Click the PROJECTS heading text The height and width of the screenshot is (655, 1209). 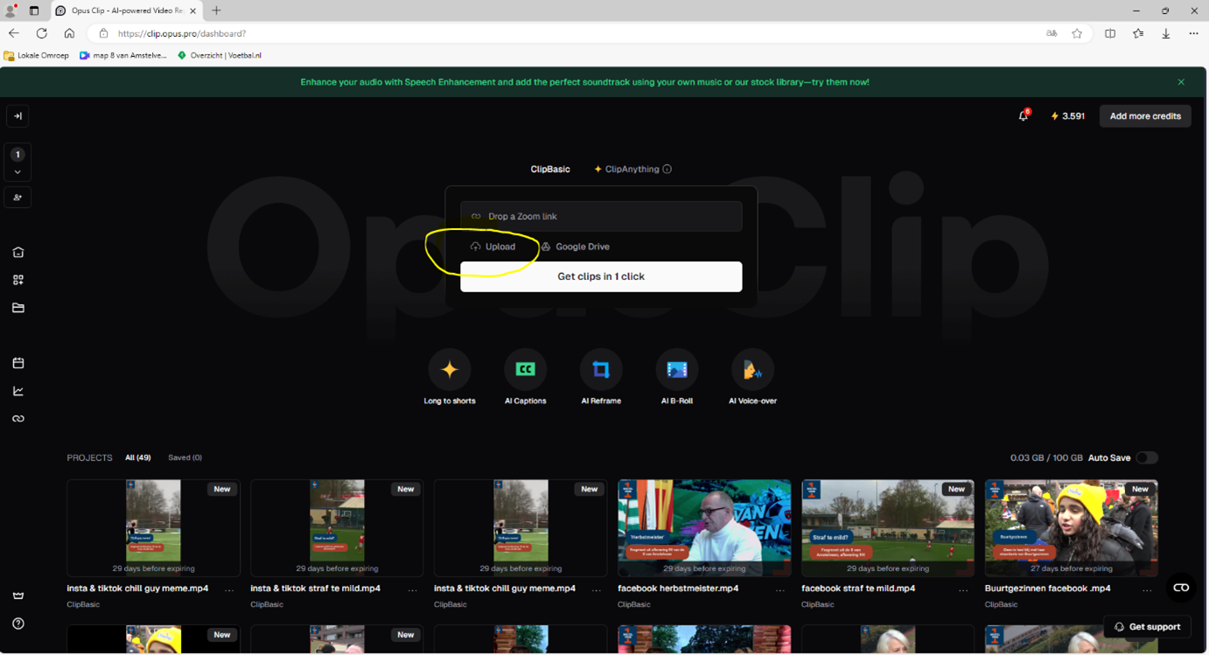(89, 457)
